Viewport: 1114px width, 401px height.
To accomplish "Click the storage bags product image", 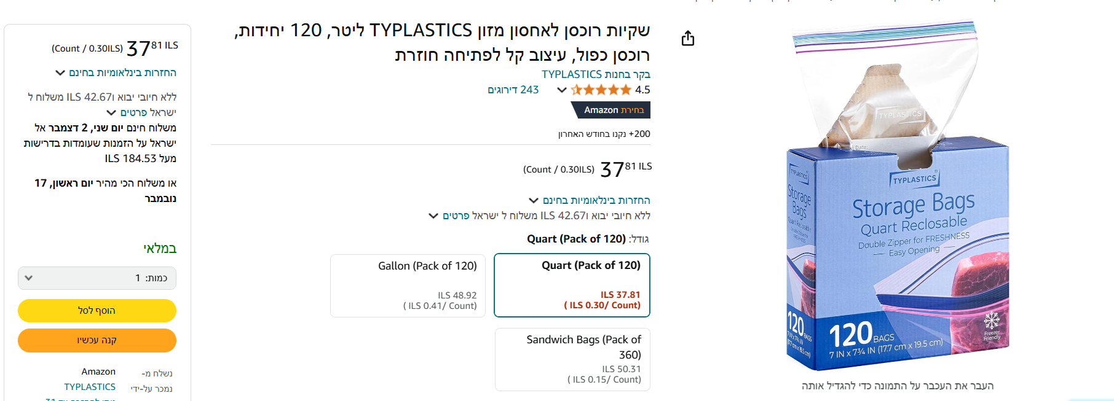I will point(897,197).
